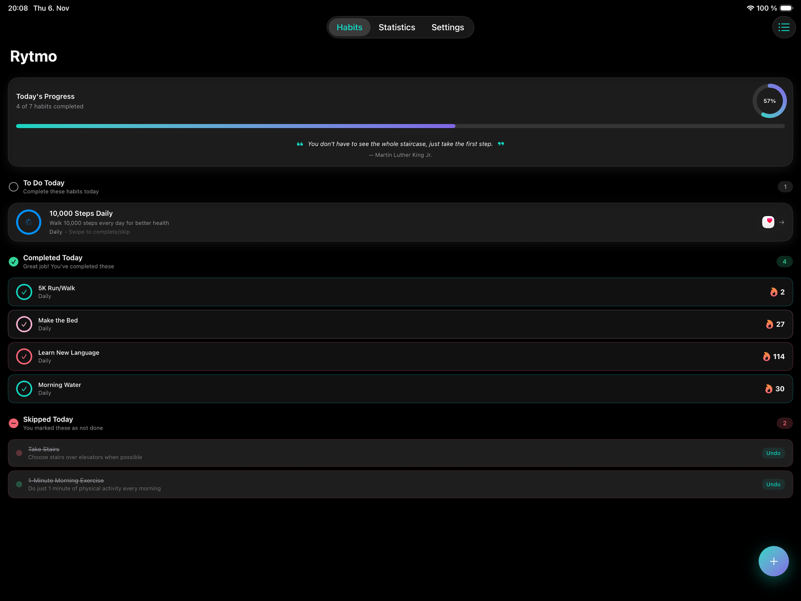Click 'Swipe to complete/skip' hint text
This screenshot has height=601, width=801.
tap(99, 232)
